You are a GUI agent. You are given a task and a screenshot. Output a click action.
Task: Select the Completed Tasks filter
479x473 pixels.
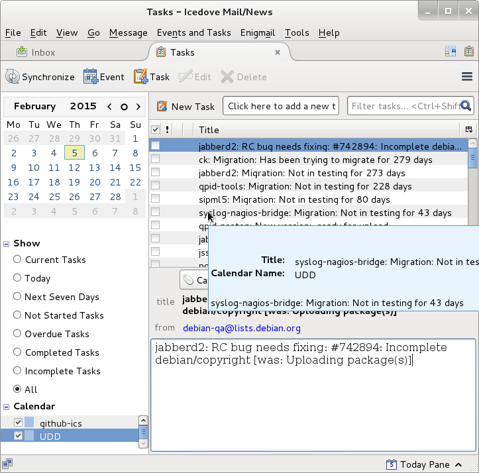coord(17,352)
